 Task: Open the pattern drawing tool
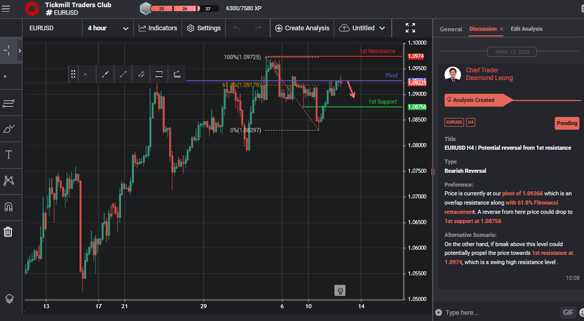click(x=9, y=180)
